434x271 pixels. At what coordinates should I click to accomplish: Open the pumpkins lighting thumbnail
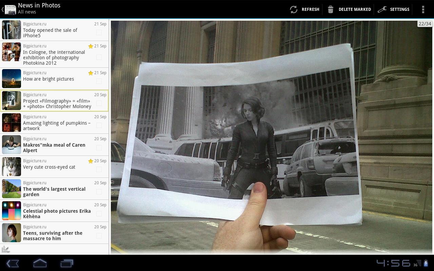click(12, 123)
